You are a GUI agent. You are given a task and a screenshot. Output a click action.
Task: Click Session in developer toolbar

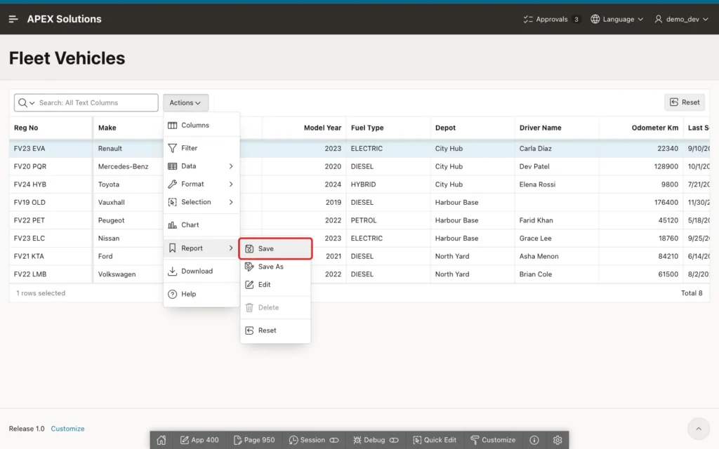click(x=313, y=441)
